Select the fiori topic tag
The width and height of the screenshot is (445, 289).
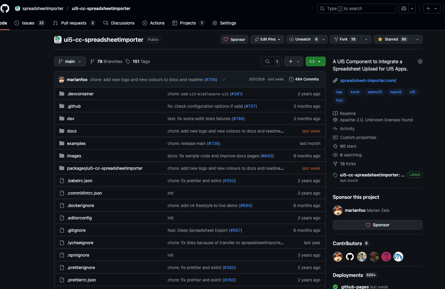[x=340, y=100]
